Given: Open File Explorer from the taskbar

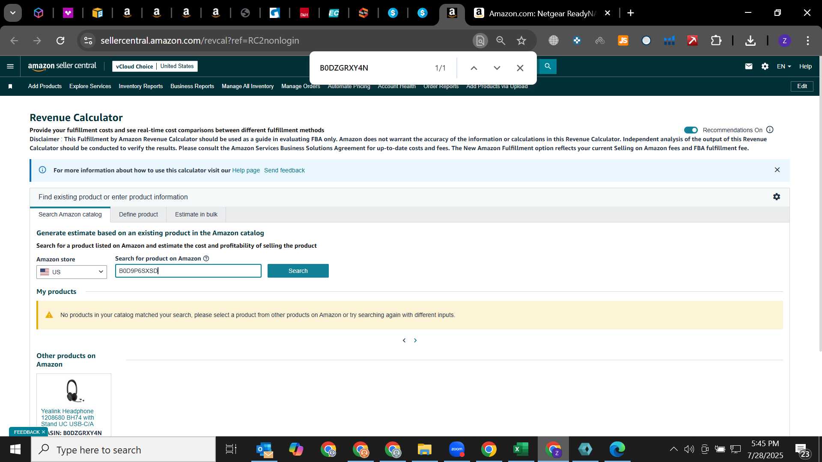Looking at the screenshot, I should click(424, 450).
